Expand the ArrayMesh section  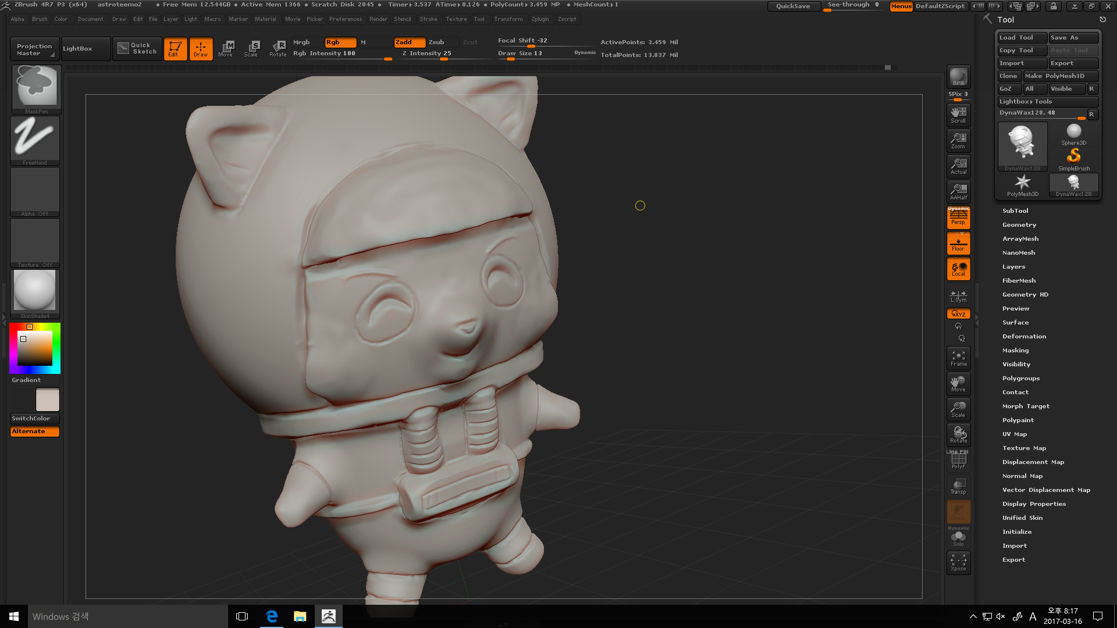pos(1020,239)
